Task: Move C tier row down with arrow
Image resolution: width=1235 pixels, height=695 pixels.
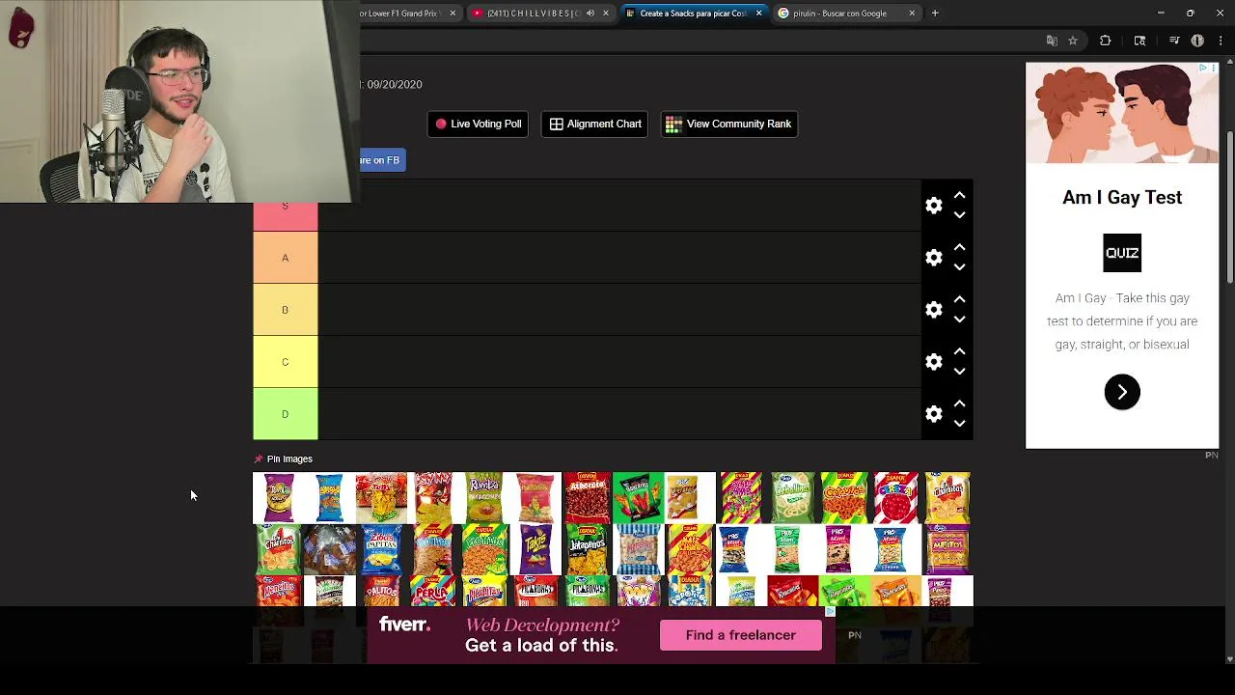Action: click(x=959, y=372)
